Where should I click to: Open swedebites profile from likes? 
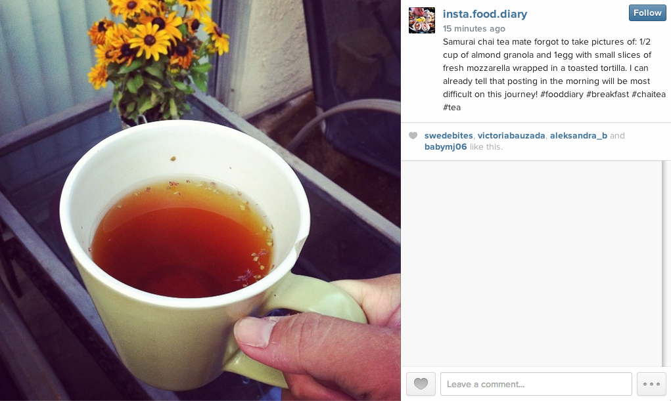448,135
